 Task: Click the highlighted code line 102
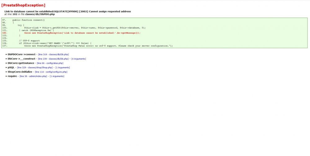pos(82,33)
